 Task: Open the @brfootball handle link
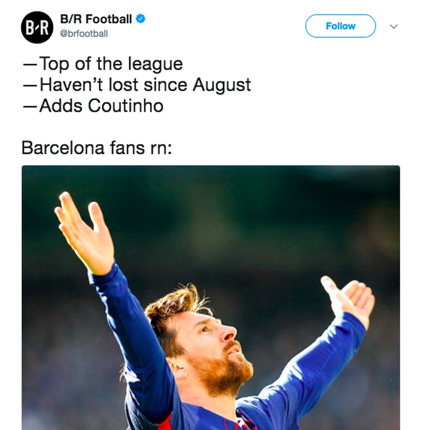84,34
